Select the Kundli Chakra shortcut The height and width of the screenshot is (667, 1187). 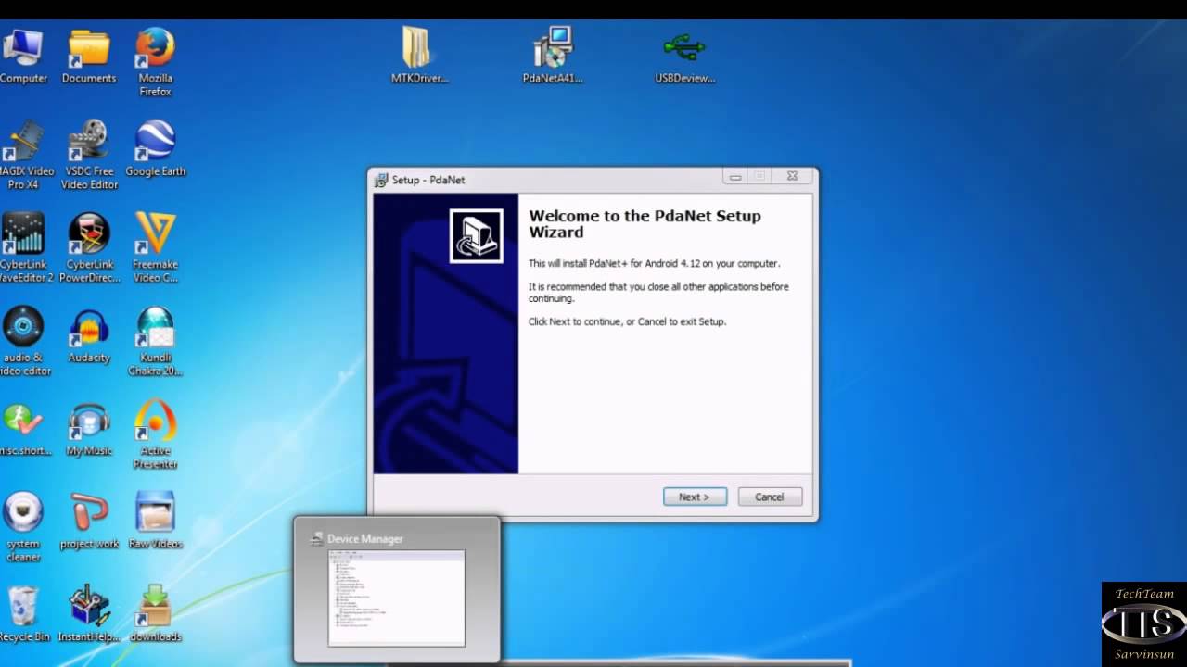coord(155,341)
